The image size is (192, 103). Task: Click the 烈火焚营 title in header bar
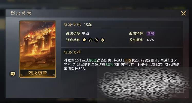[x=21, y=13]
